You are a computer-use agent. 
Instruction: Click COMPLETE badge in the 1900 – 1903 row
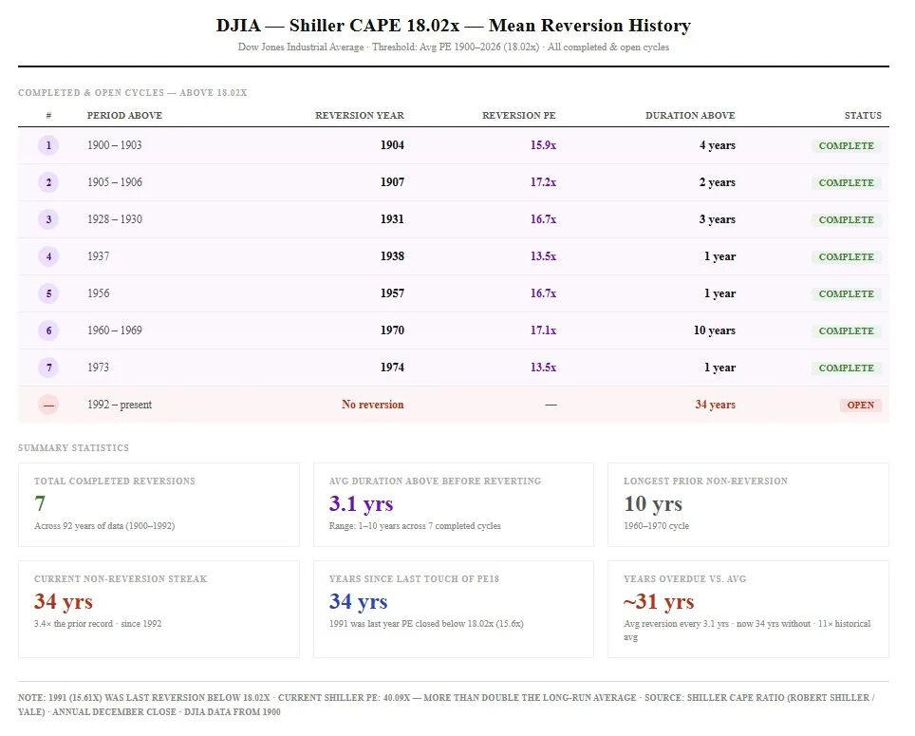(846, 145)
